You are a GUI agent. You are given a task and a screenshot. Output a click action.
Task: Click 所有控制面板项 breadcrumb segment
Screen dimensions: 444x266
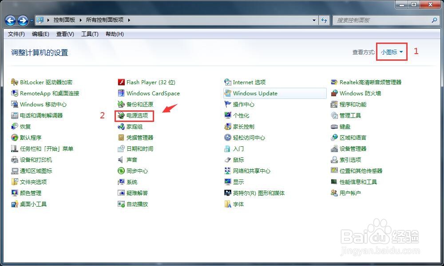point(105,20)
